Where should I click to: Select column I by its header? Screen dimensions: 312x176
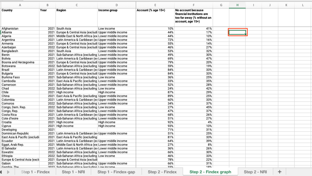pyautogui.click(x=253, y=5)
